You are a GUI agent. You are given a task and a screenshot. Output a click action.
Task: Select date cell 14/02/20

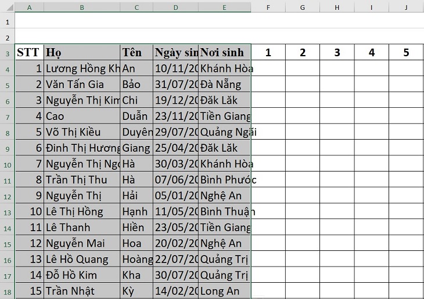176,291
